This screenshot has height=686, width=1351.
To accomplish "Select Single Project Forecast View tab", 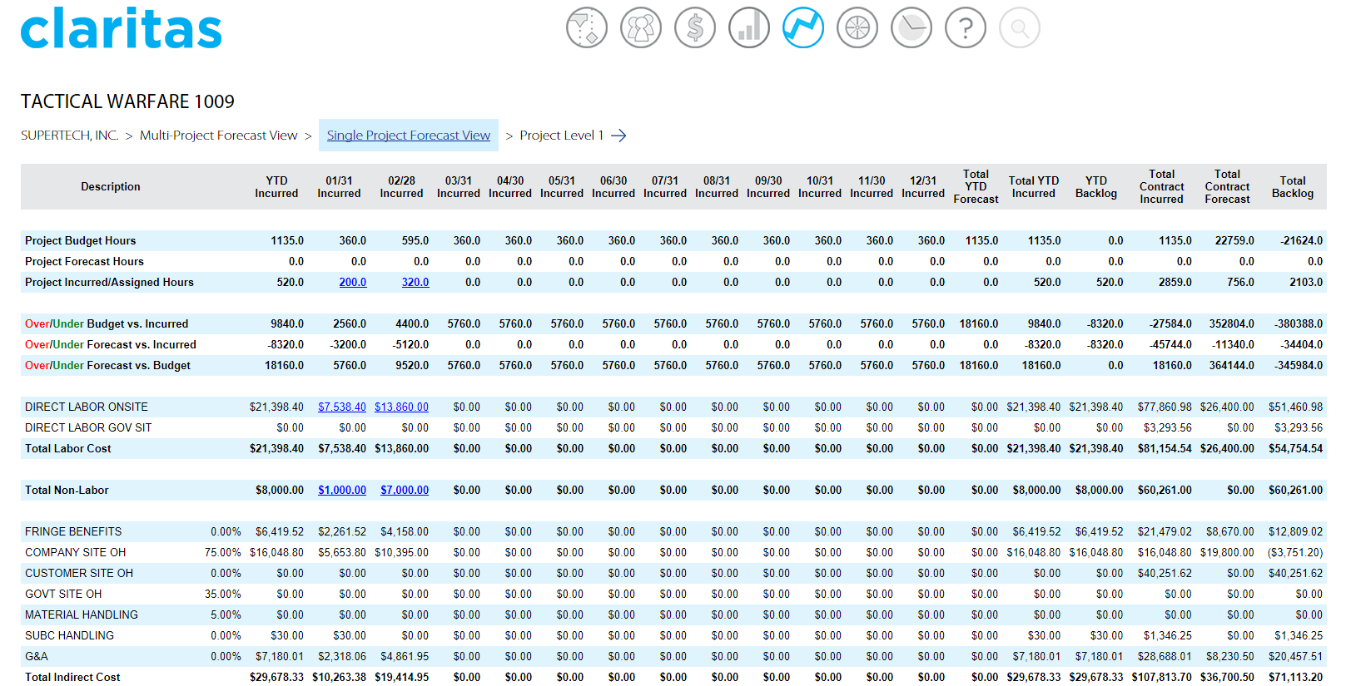I will tap(409, 136).
